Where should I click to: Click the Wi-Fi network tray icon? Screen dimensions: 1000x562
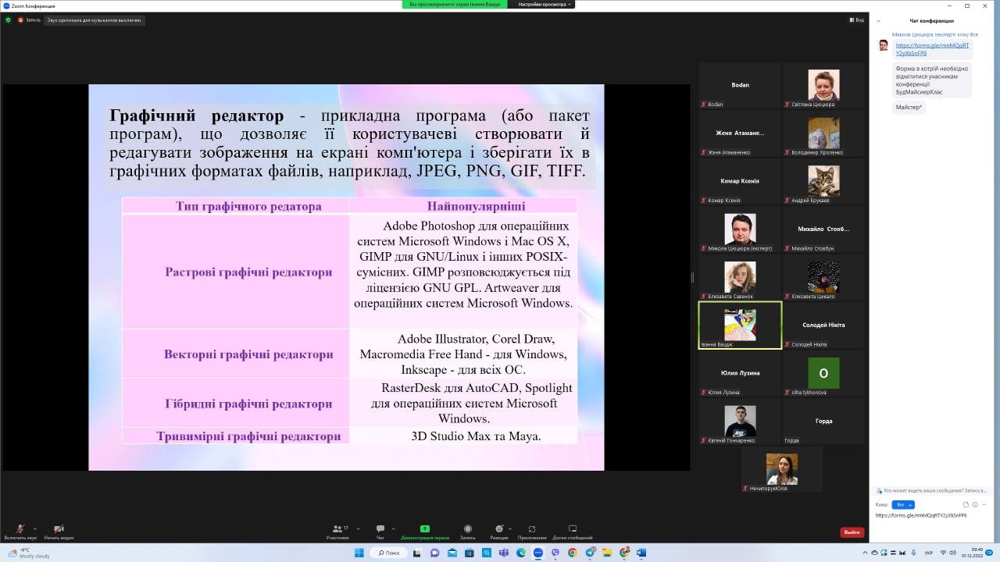coord(942,553)
